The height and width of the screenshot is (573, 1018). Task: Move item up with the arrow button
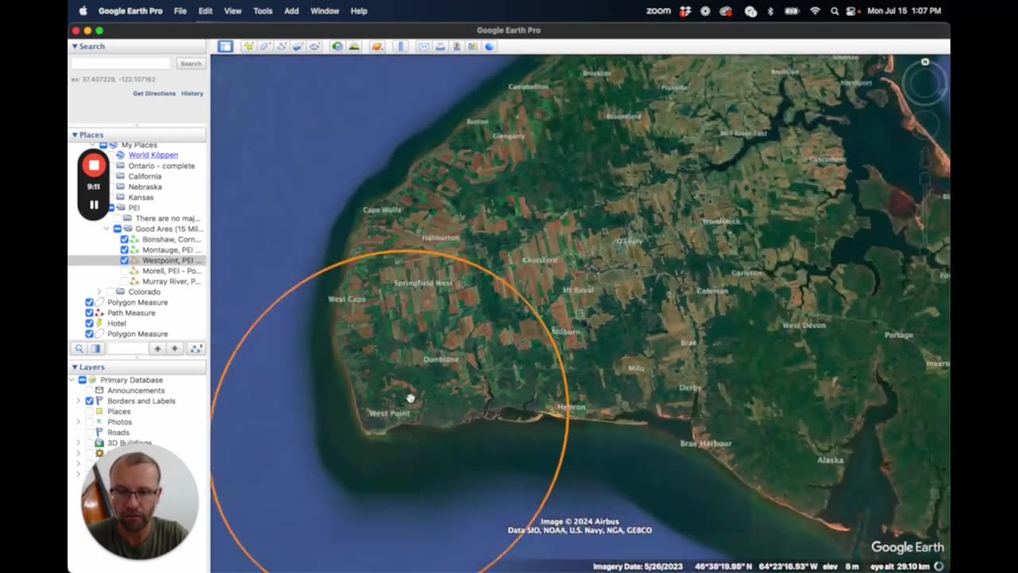157,349
